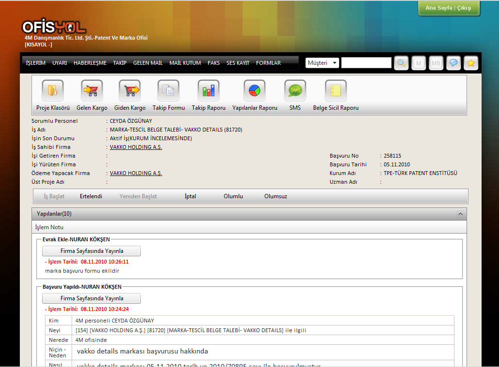This screenshot has width=499, height=367.
Task: Click the star favorites icon
Action: click(471, 63)
